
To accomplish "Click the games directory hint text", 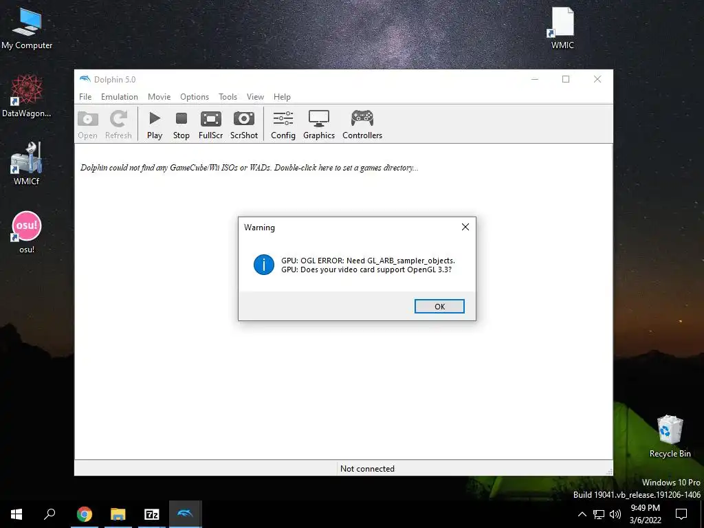I will [x=249, y=168].
